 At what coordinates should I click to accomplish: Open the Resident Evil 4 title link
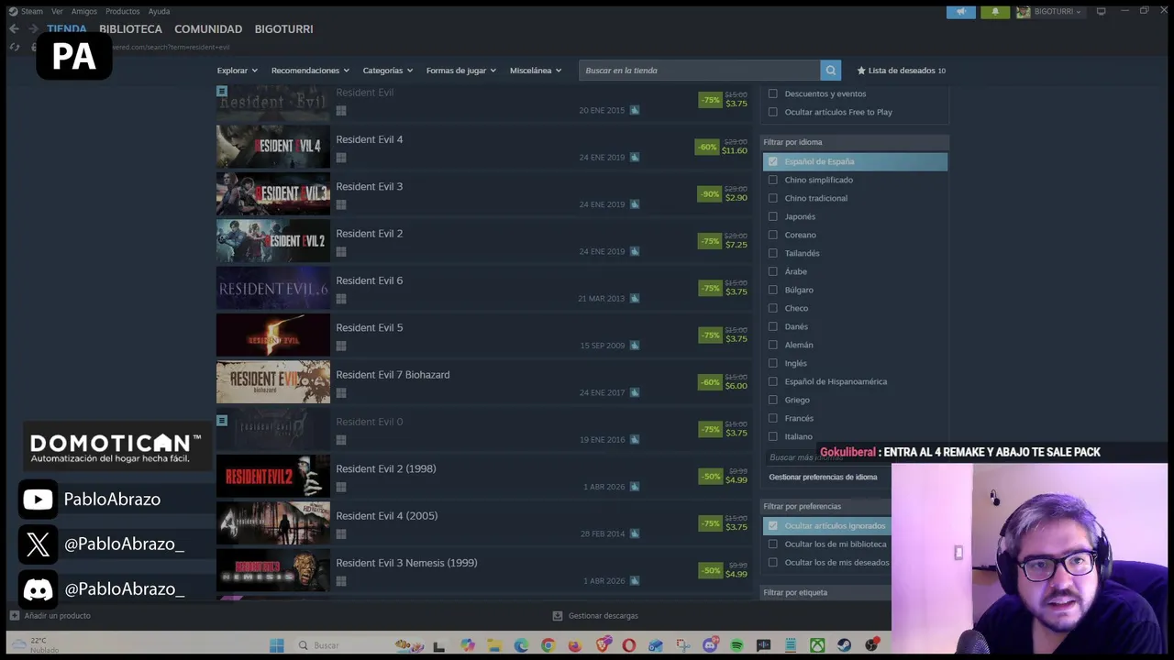(370, 139)
